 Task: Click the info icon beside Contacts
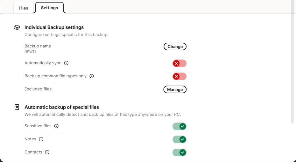click(x=47, y=152)
